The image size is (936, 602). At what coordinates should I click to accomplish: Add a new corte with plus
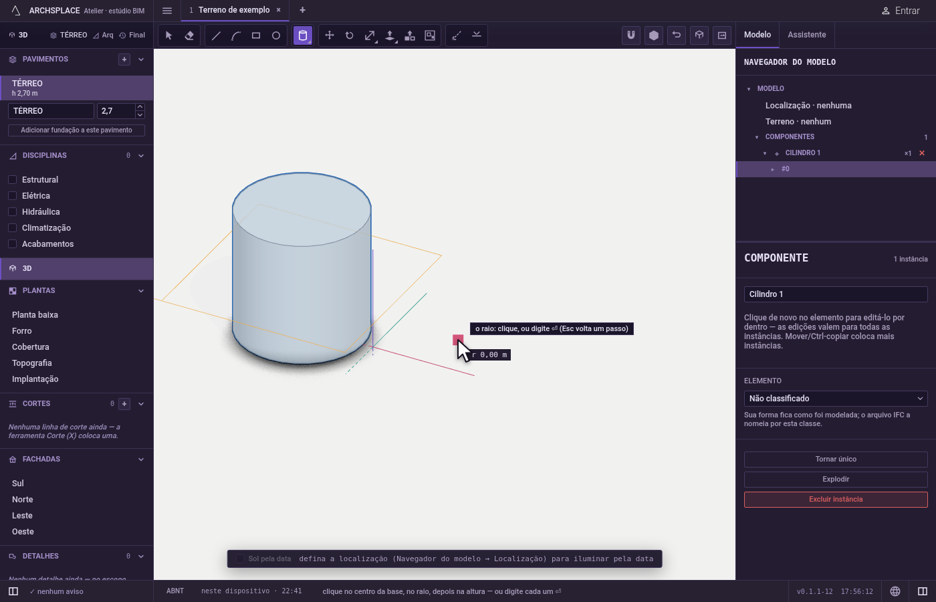124,404
